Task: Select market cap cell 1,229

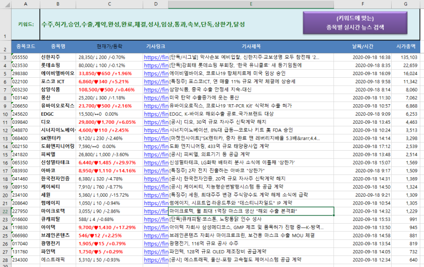Action: tap(405, 211)
